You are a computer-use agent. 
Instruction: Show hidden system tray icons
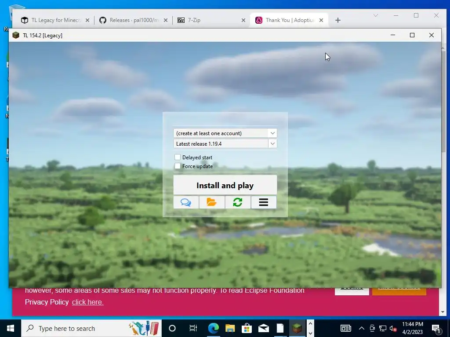coord(362,328)
